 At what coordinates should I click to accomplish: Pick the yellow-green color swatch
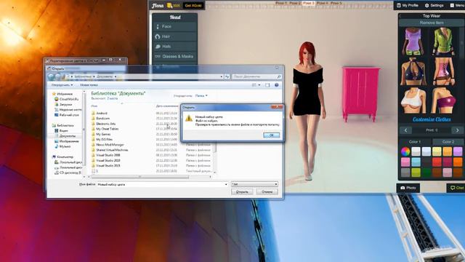pyautogui.click(x=416, y=172)
